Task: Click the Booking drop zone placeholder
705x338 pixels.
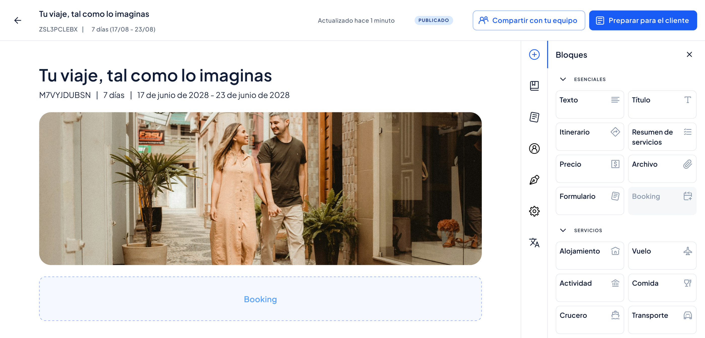Action: point(260,299)
